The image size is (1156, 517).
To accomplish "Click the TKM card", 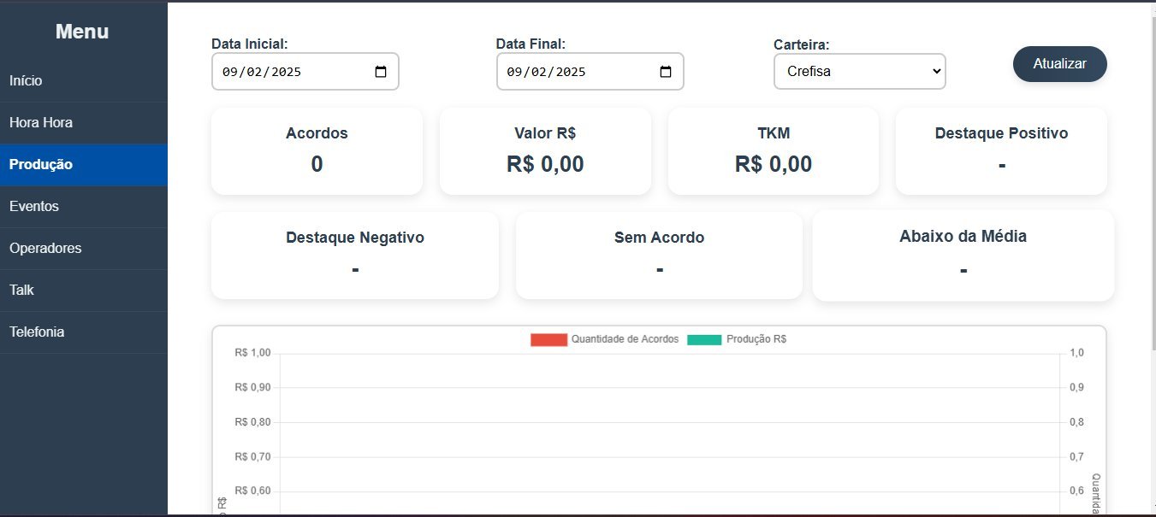I will point(773,150).
